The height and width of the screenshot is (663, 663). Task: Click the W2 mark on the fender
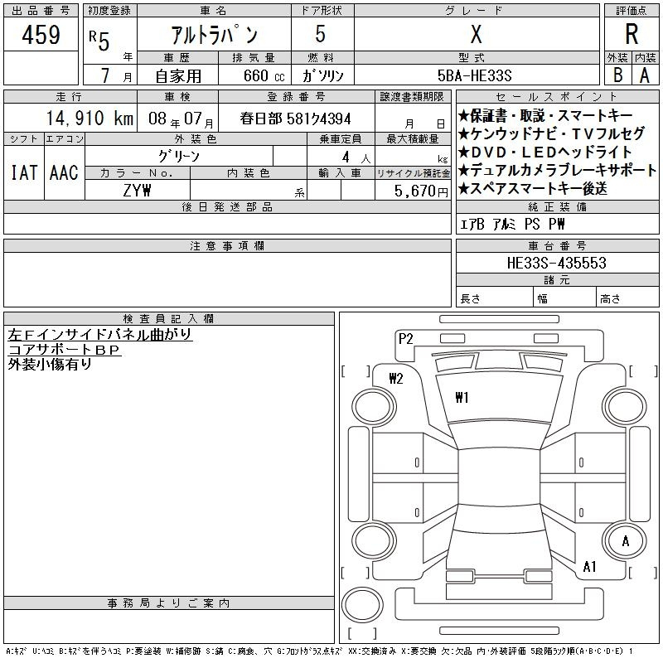point(395,379)
